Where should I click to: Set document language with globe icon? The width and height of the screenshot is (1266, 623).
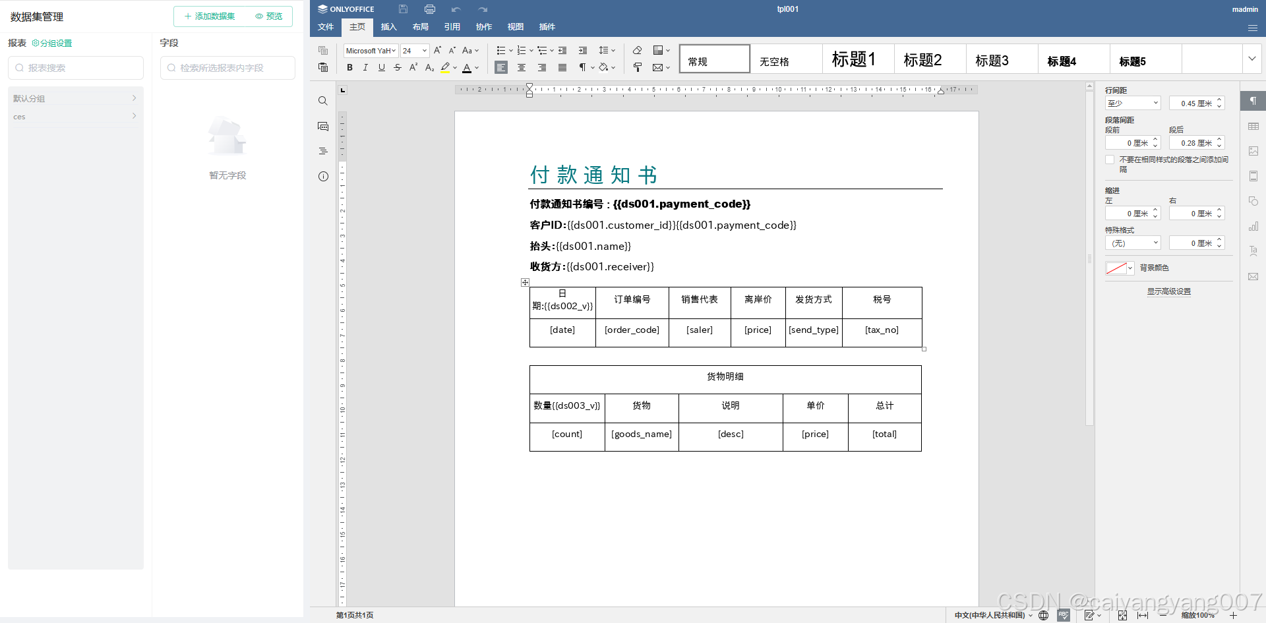tap(1043, 615)
